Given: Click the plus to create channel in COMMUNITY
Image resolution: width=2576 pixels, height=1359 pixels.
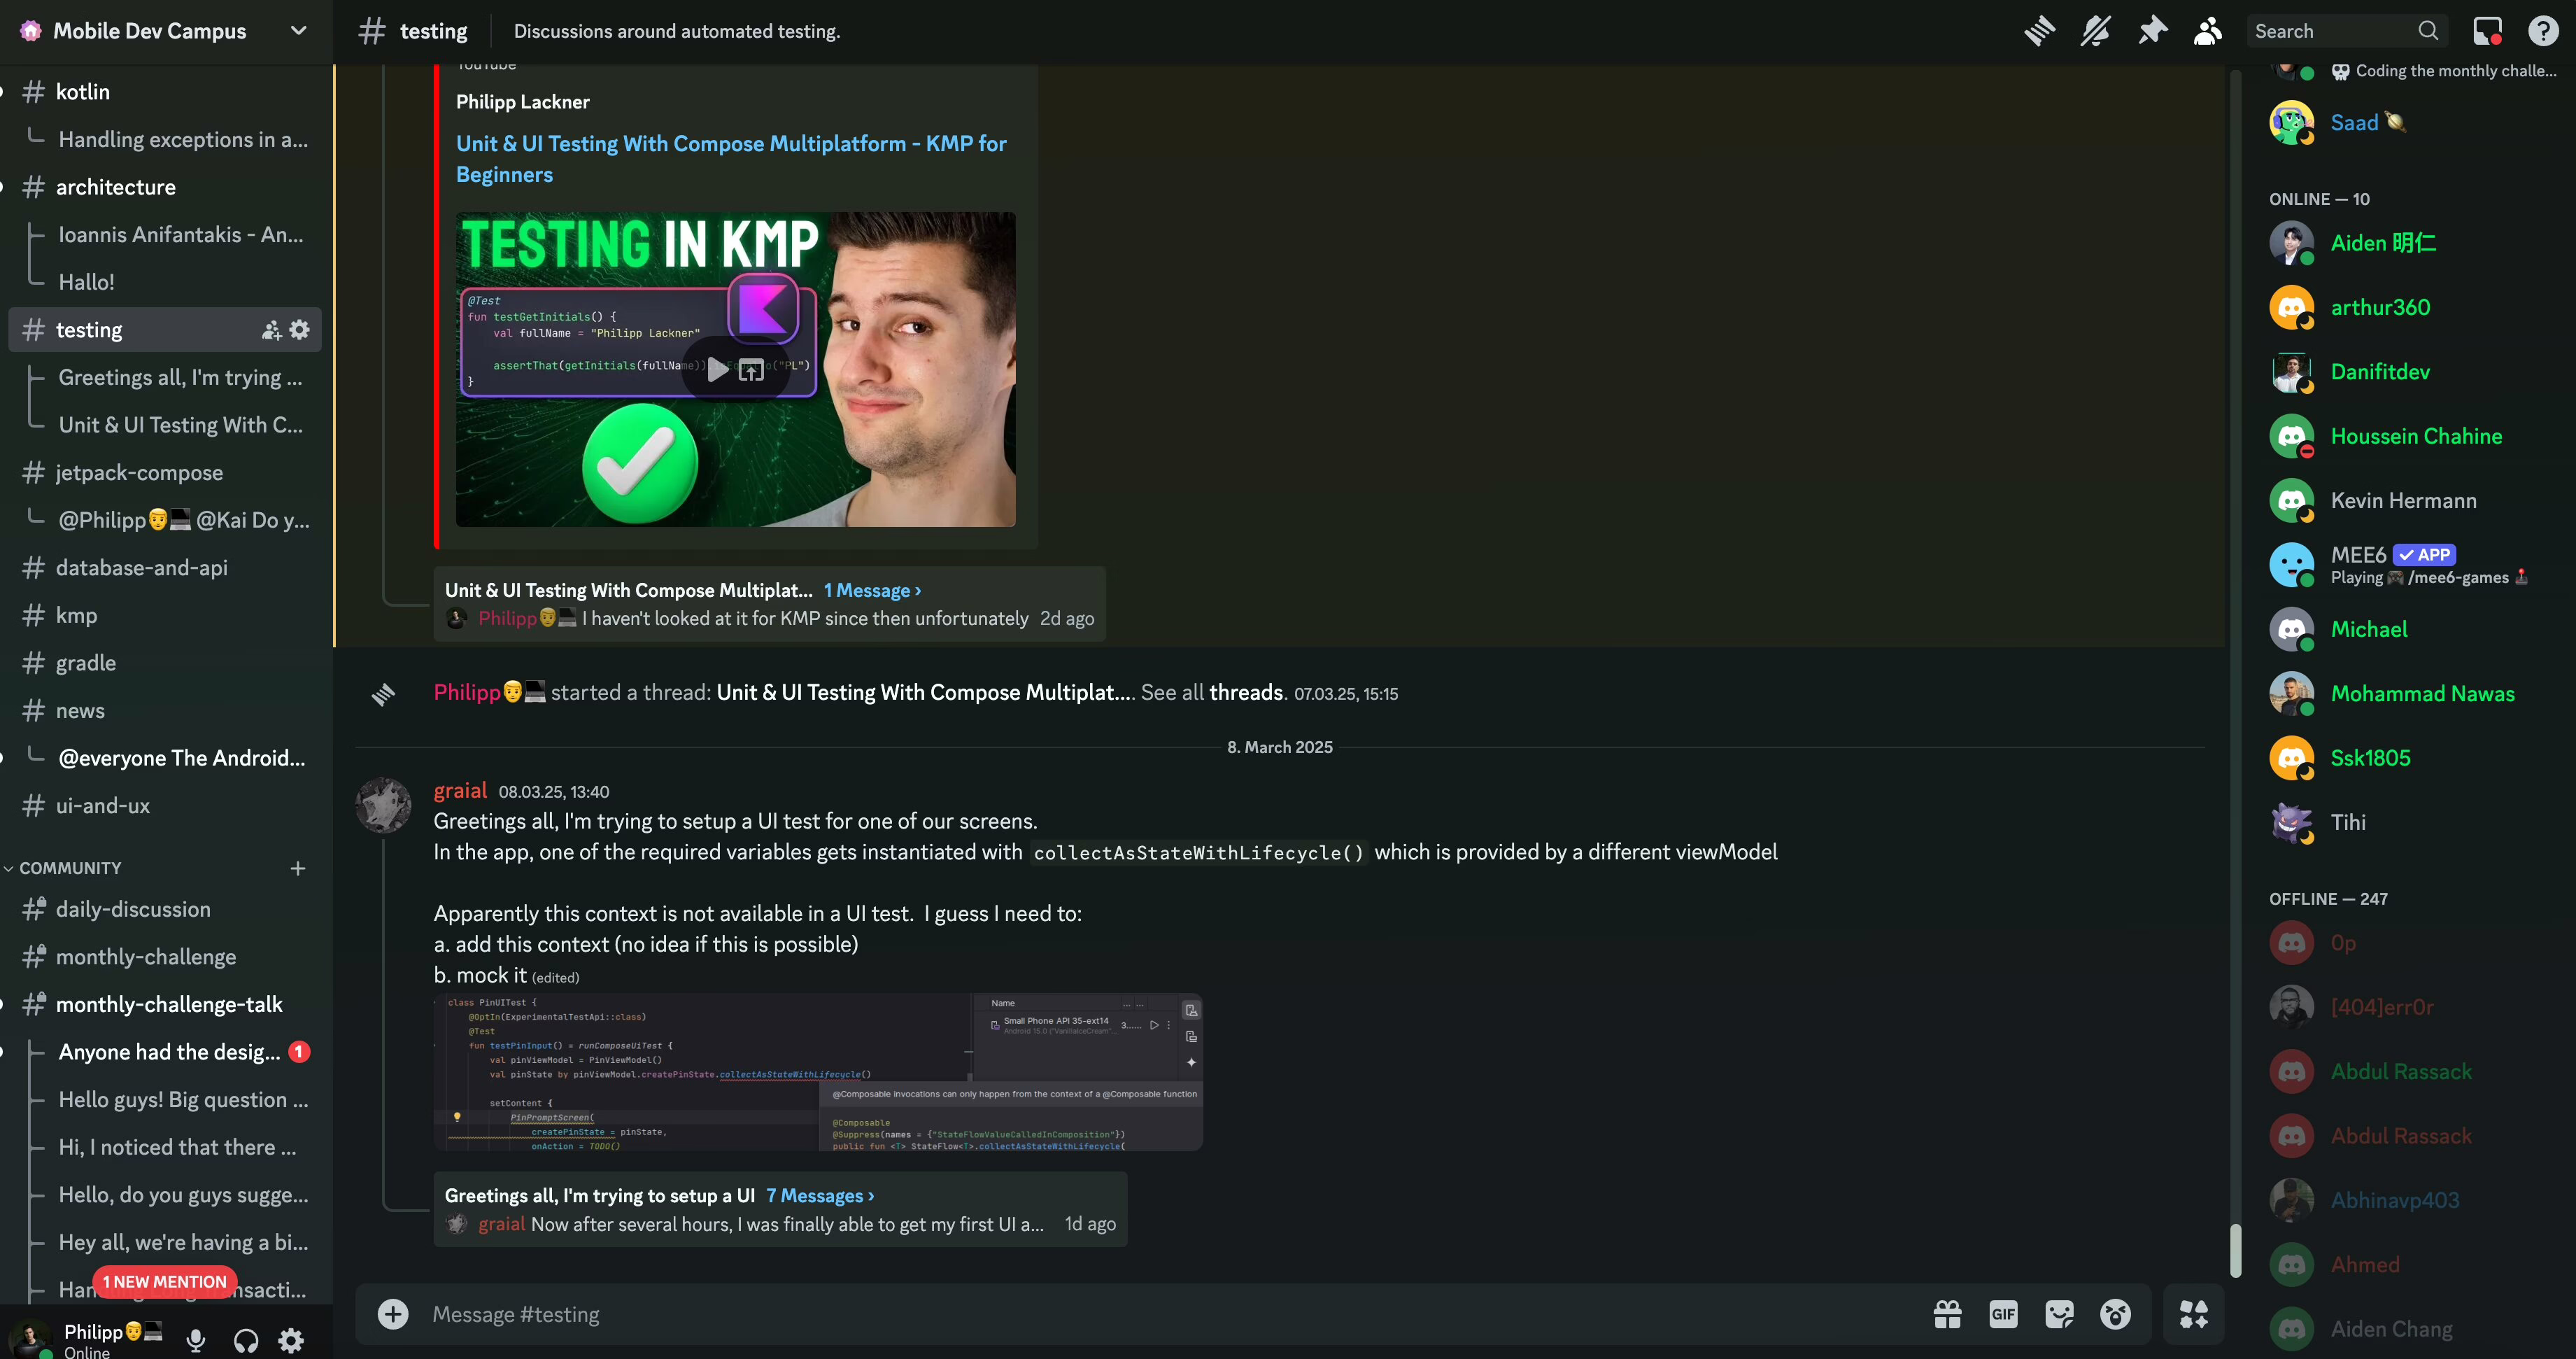Looking at the screenshot, I should click(298, 868).
